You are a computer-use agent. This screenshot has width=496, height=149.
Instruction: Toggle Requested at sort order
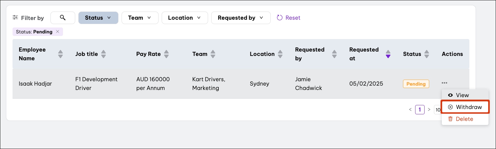(388, 54)
